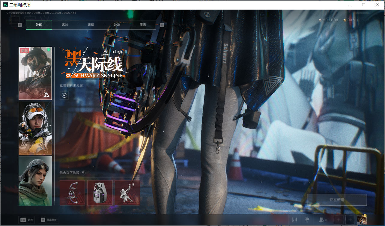The image size is (385, 226).
Task: Play the Schwarz Skyline skin preview video
Action: tap(64, 95)
